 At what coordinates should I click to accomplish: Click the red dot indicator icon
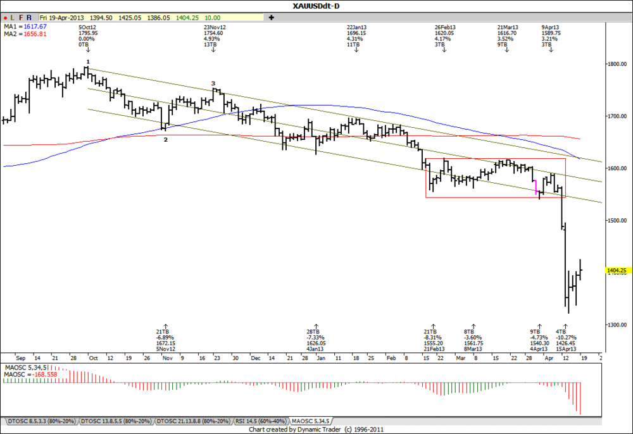[5, 18]
